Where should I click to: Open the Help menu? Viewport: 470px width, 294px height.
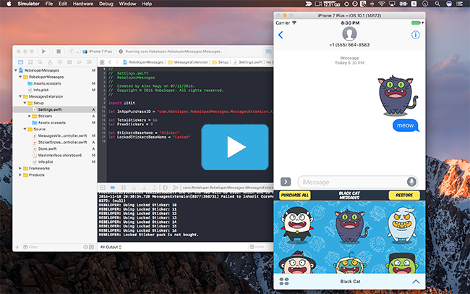coord(147,4)
